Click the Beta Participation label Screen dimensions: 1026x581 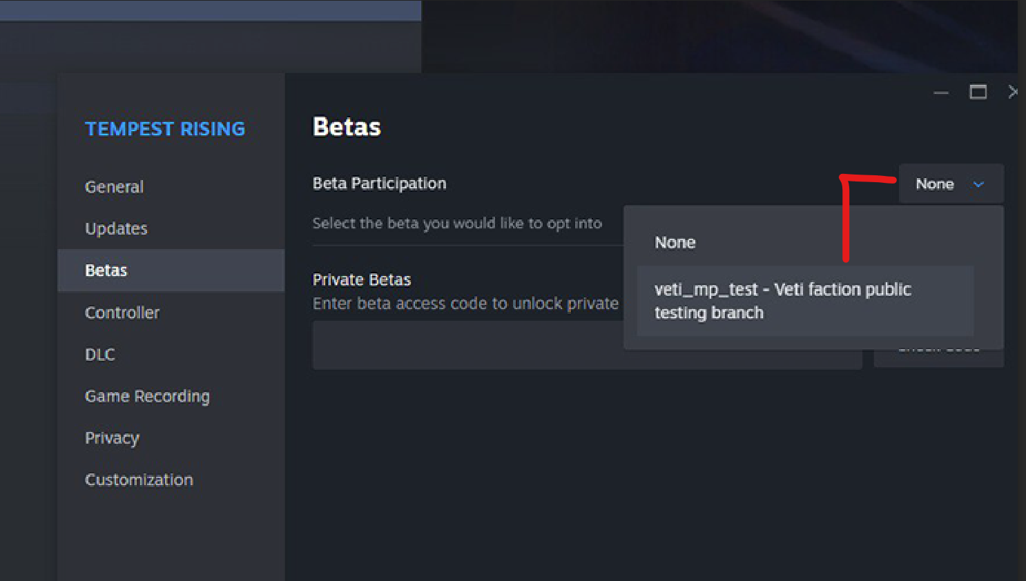379,184
